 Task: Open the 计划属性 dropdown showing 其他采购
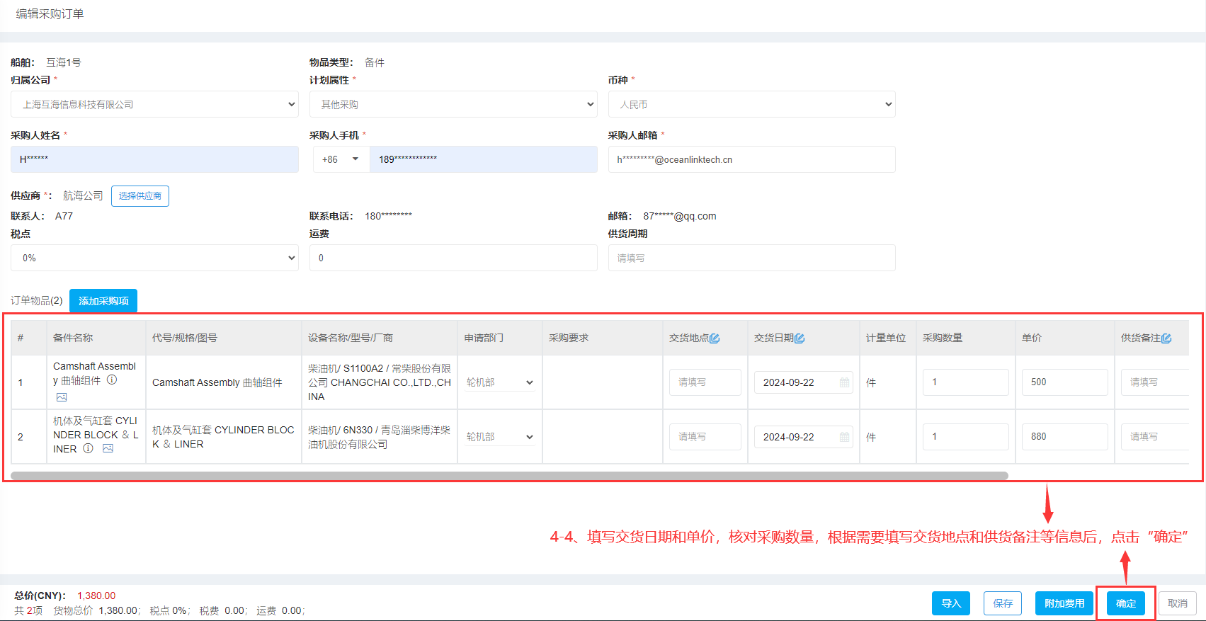coord(453,104)
